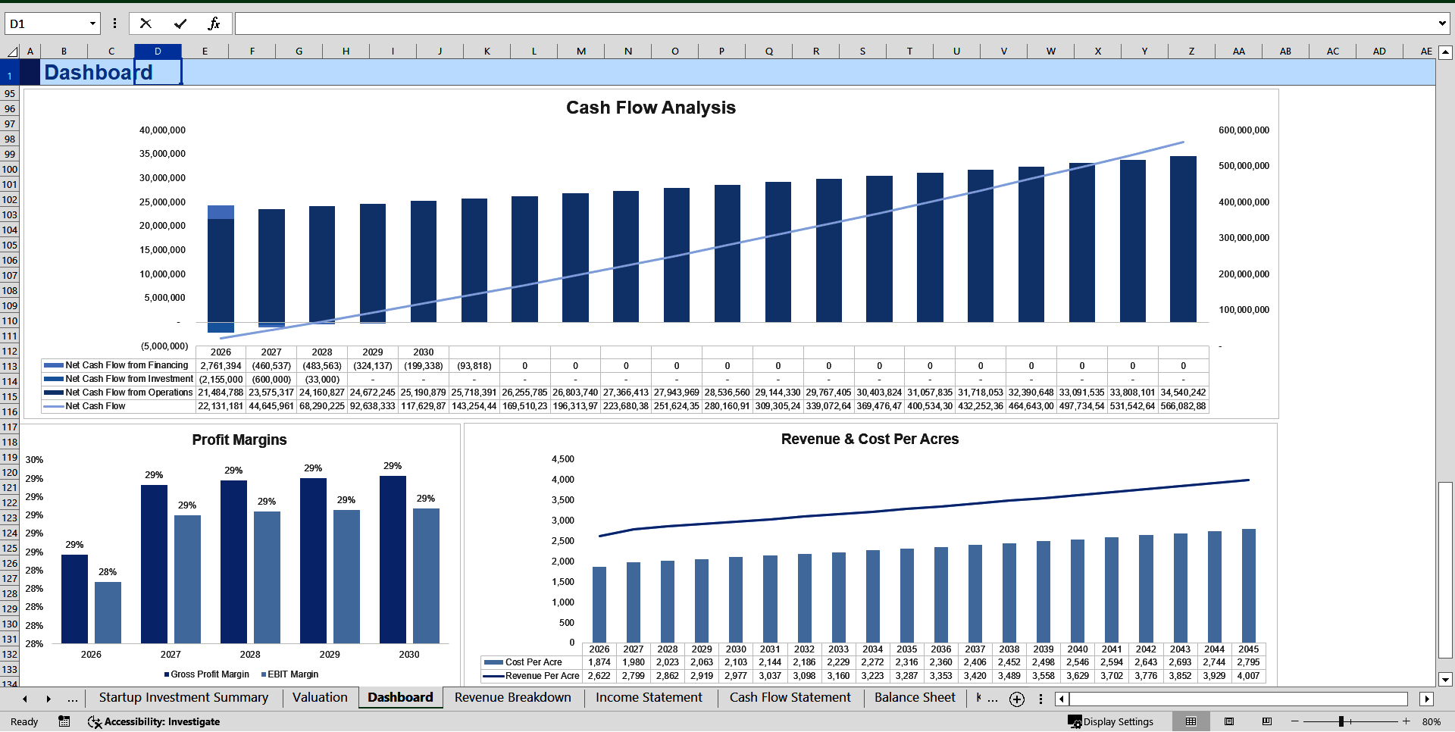Viewport: 1455px width, 732px height.
Task: Expand the formula bar with its chevron
Action: click(1442, 23)
